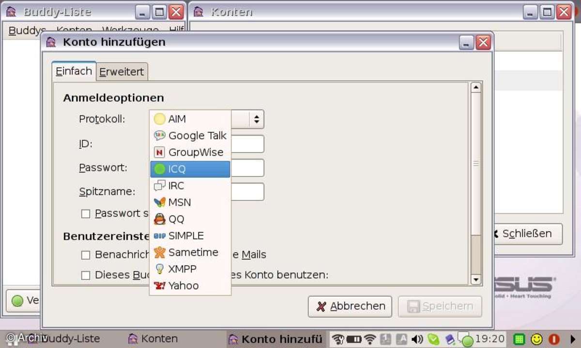The height and width of the screenshot is (348, 581).
Task: Choose AIM from the protocol list
Action: click(x=190, y=119)
